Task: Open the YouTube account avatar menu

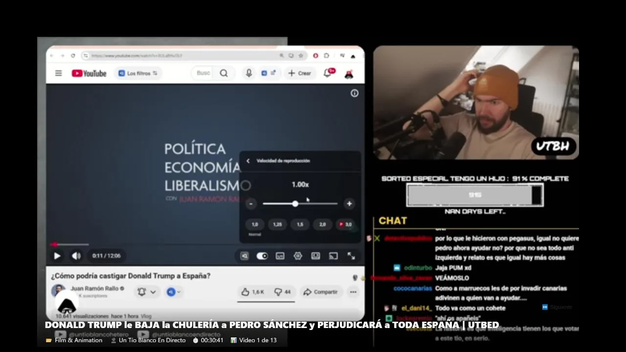Action: tap(349, 74)
